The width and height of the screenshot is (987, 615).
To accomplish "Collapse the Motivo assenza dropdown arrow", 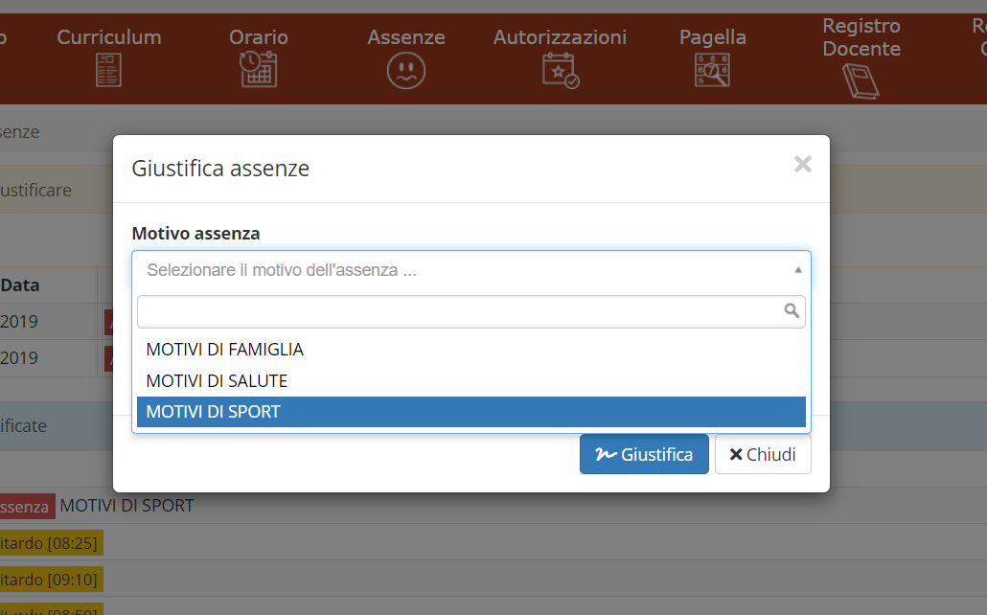I will 797,270.
